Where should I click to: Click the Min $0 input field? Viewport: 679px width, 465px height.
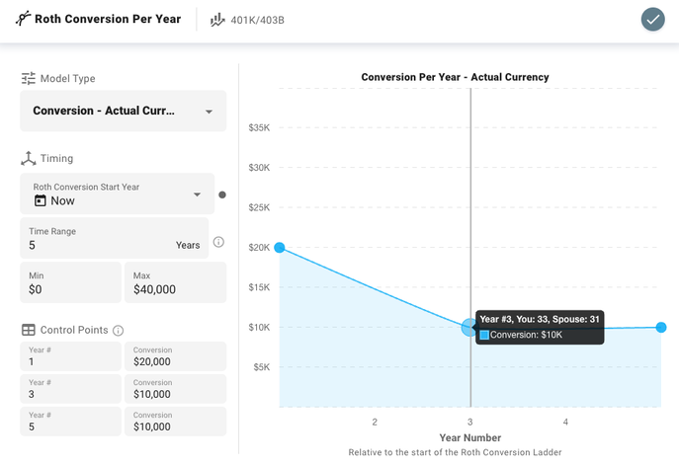(x=69, y=283)
